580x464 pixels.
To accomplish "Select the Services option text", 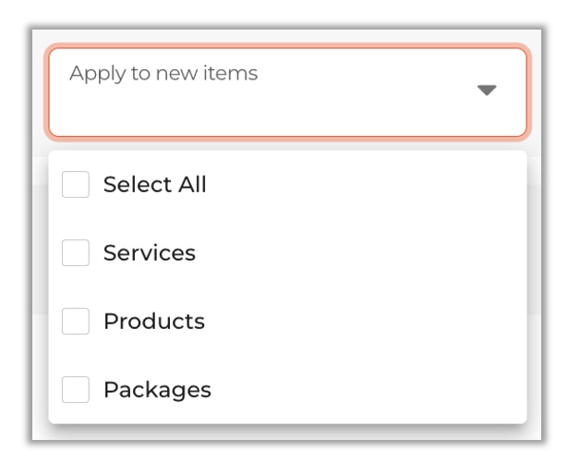I will pyautogui.click(x=150, y=252).
